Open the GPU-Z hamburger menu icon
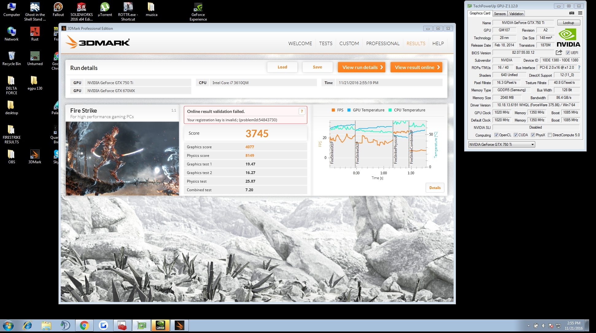The height and width of the screenshot is (333, 596). (580, 13)
